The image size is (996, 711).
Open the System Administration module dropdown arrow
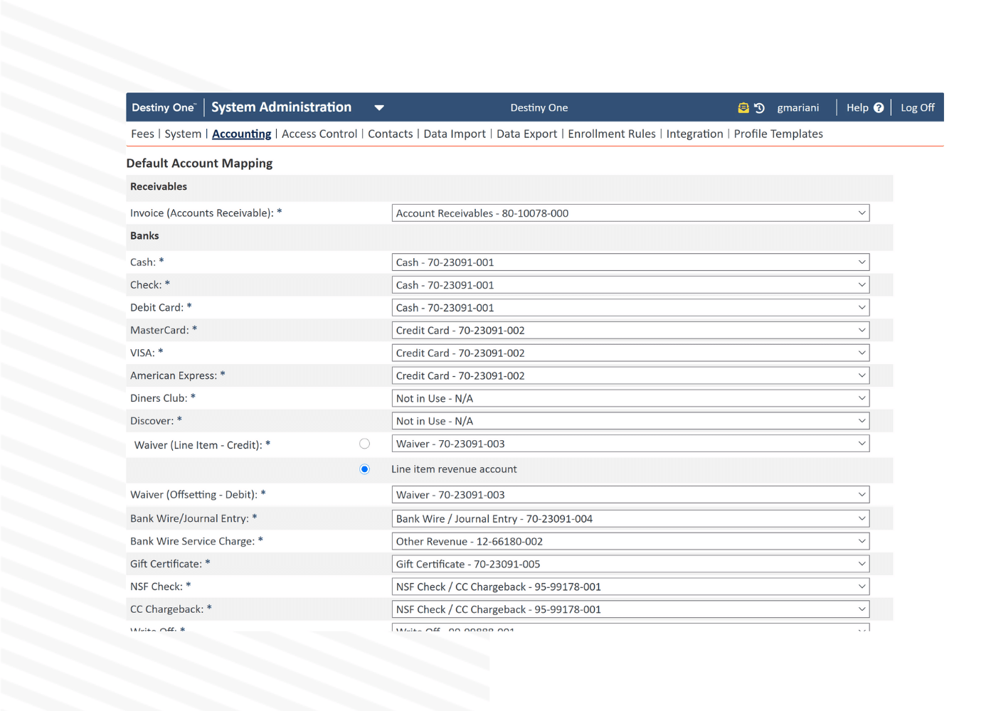379,107
